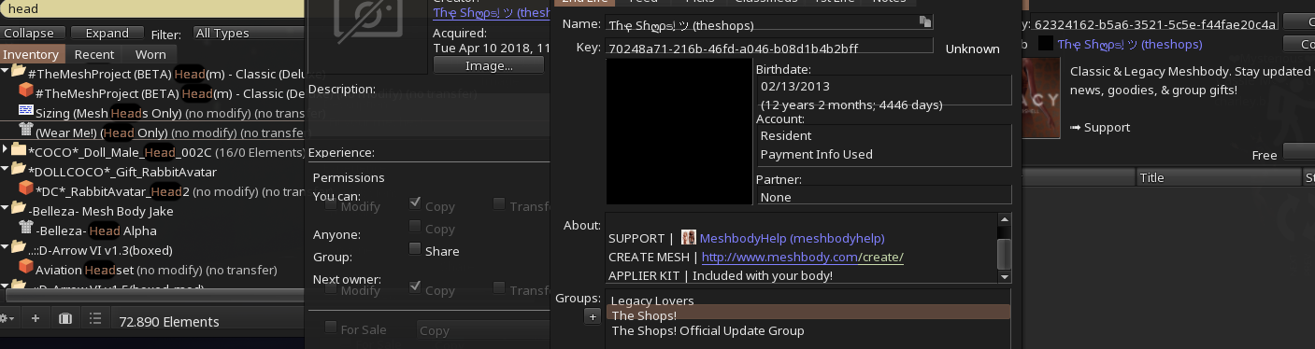Add new inventory item with plus icon

36,319
